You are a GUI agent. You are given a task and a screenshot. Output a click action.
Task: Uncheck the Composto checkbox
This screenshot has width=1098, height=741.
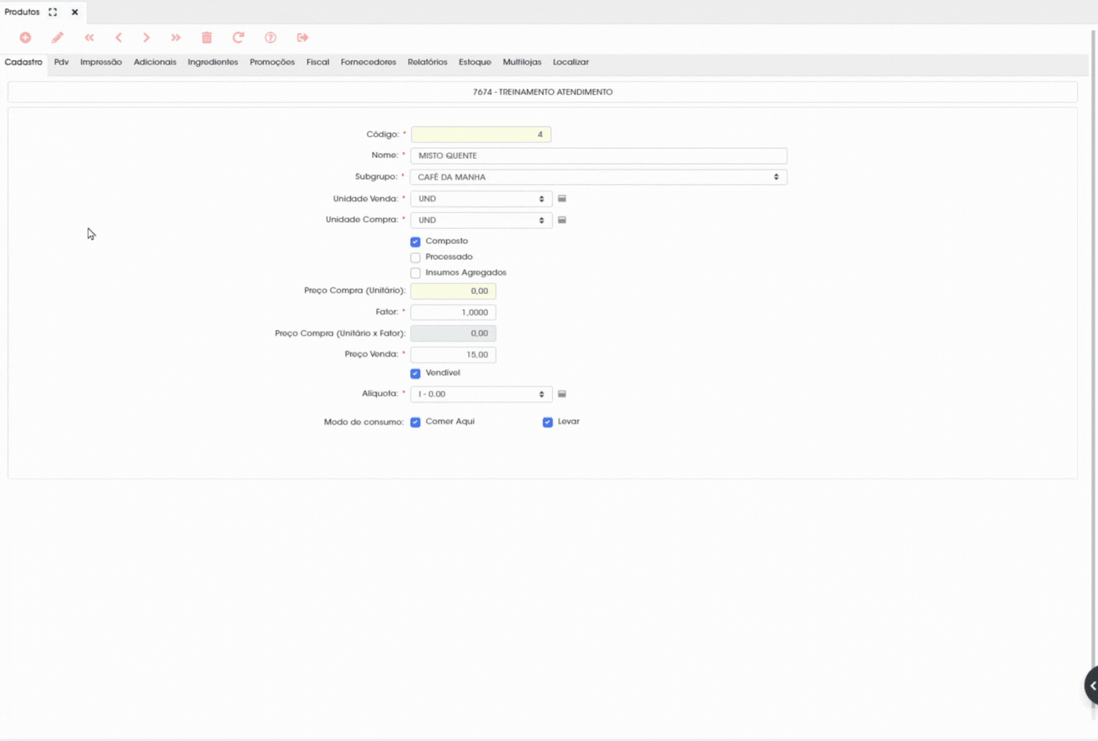point(415,242)
